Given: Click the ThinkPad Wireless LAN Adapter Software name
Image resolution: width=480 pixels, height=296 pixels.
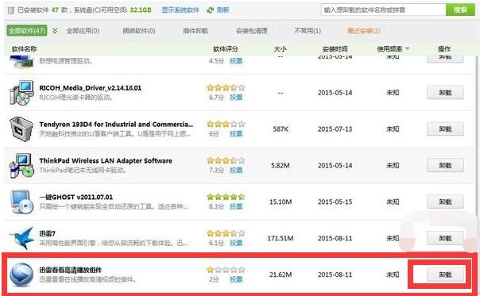Looking at the screenshot, I should [106, 161].
